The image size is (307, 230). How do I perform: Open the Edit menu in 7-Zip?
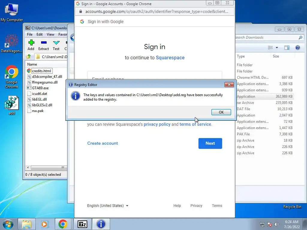(x=40, y=34)
